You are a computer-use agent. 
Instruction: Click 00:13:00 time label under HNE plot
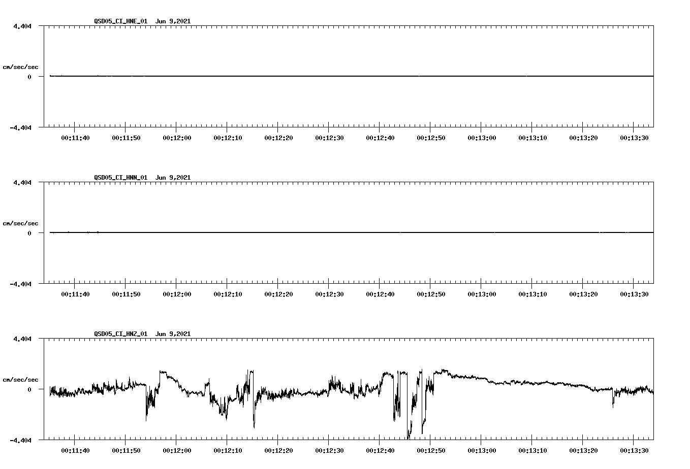point(482,138)
